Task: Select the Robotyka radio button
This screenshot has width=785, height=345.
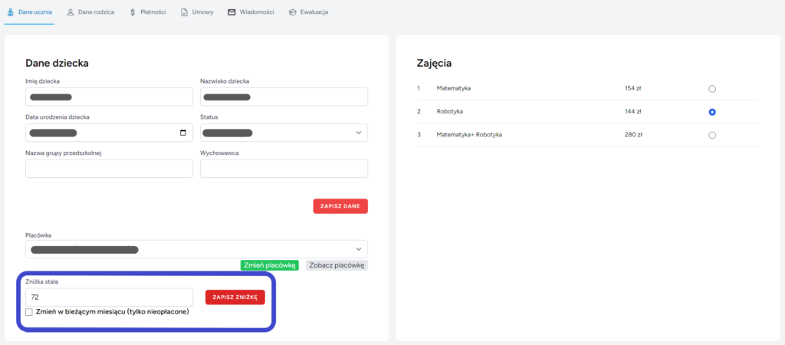Action: coord(712,112)
